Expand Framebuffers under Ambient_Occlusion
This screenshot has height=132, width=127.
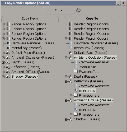pyautogui.click(x=71, y=72)
